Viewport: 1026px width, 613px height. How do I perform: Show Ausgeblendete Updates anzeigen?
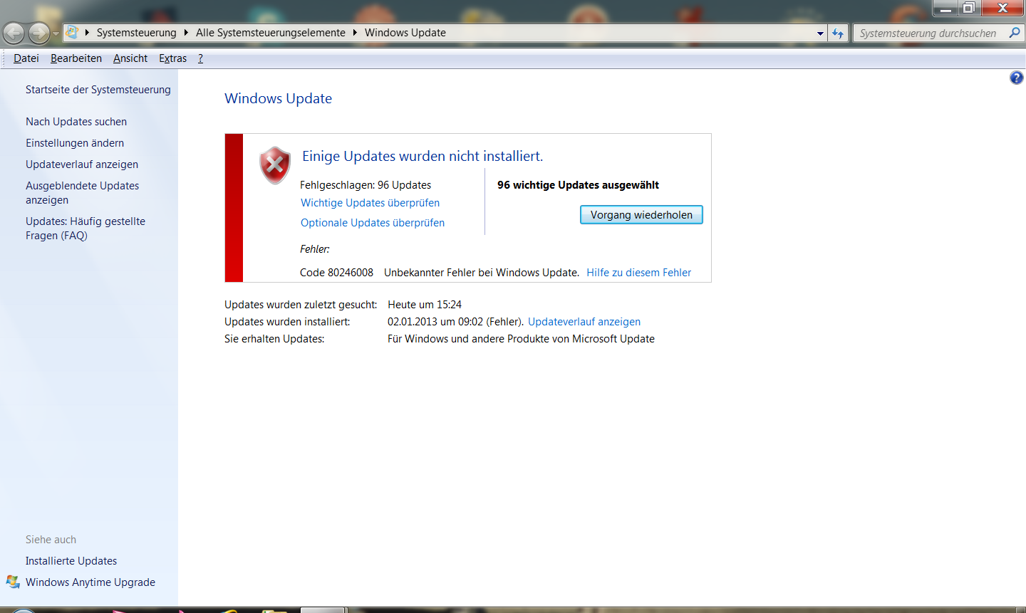[83, 193]
